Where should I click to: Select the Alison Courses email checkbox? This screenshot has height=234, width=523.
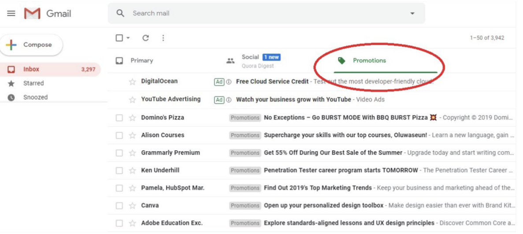(x=119, y=135)
